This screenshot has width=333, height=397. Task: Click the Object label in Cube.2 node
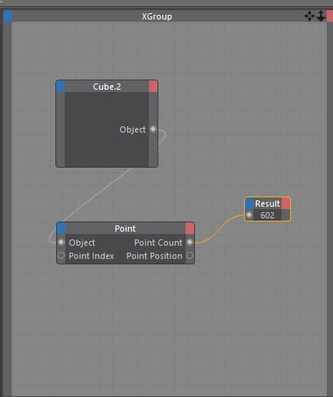pyautogui.click(x=133, y=129)
